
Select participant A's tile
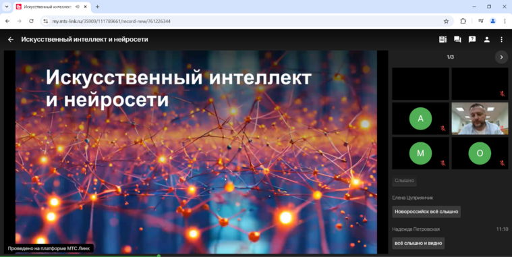tap(420, 119)
